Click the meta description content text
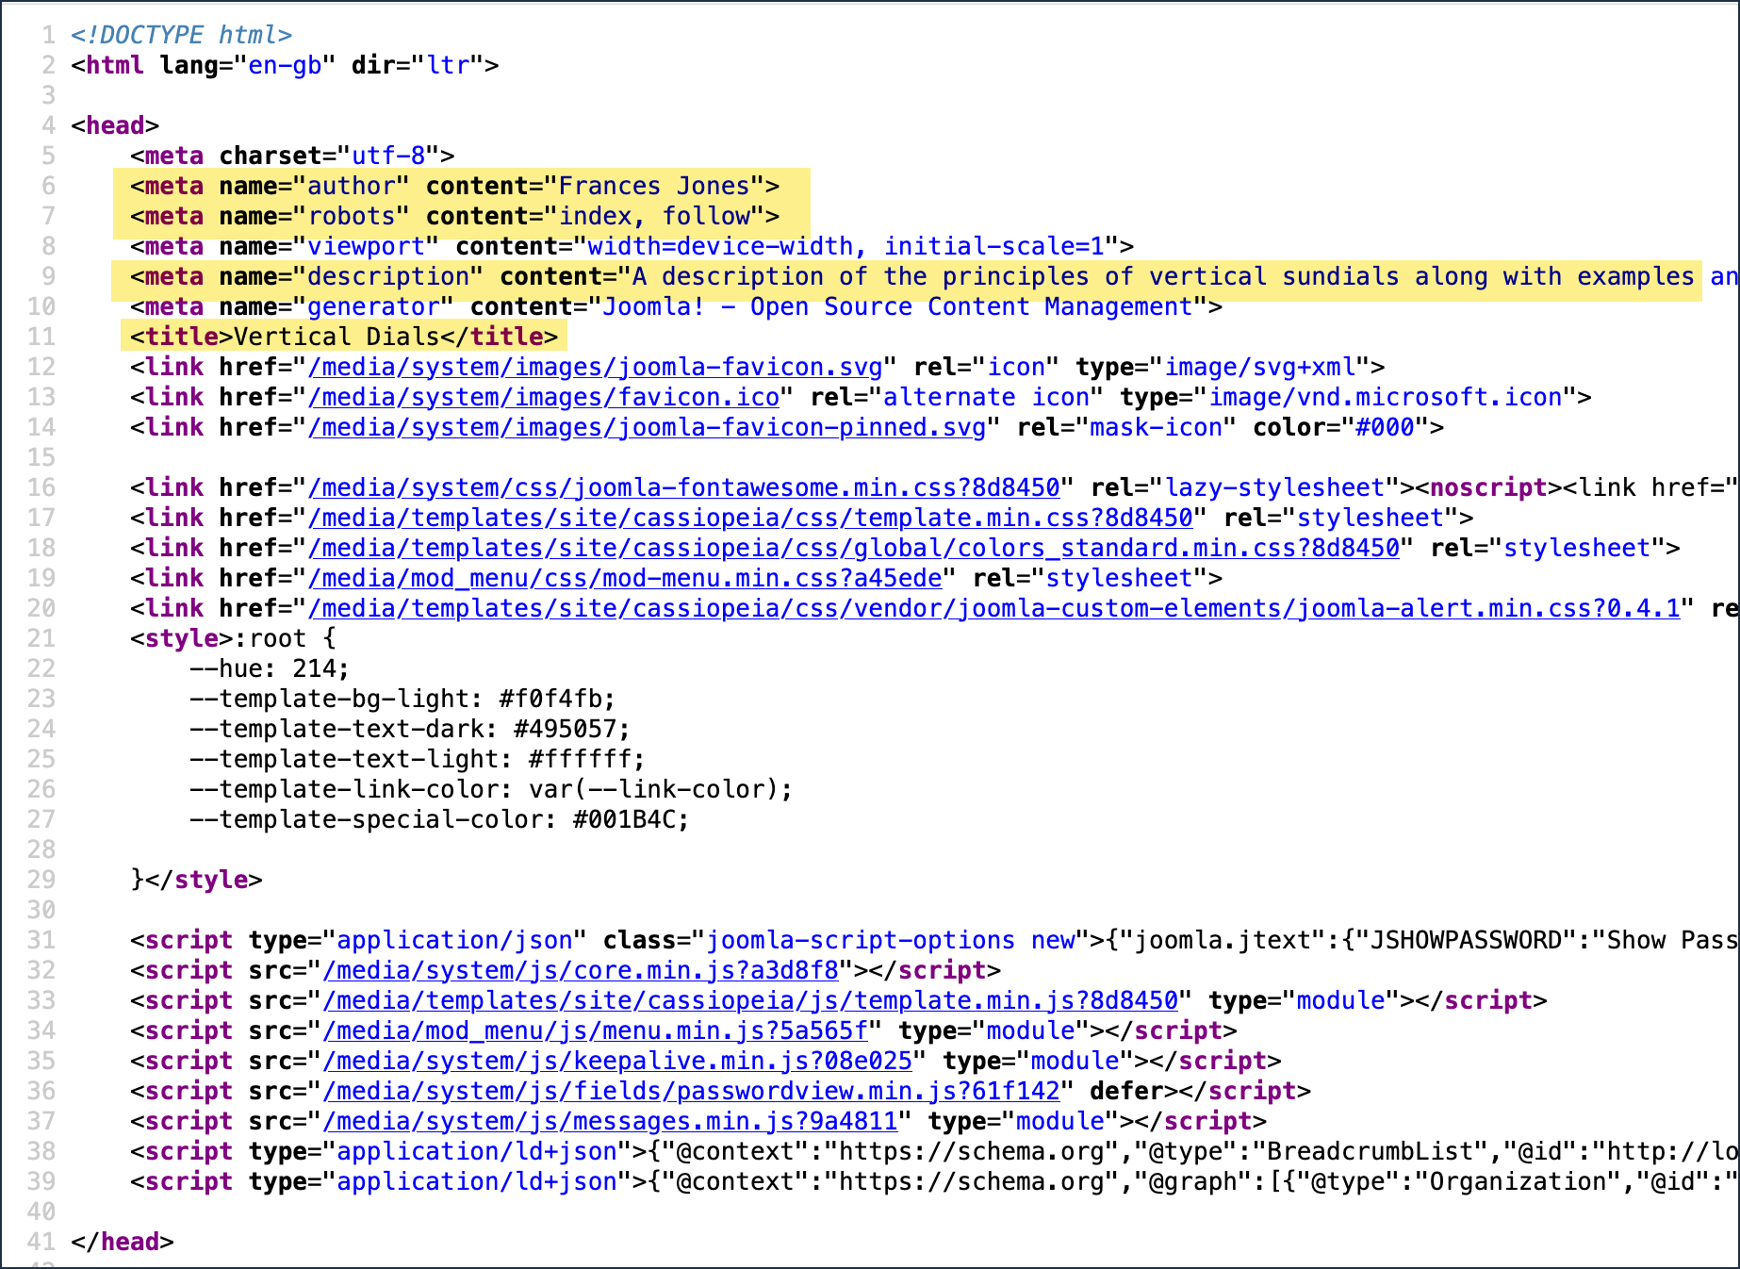This screenshot has height=1269, width=1740. point(1186,276)
